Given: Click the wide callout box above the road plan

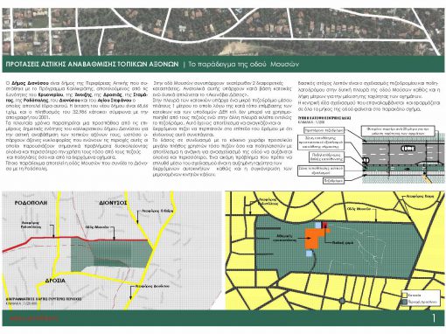Looking at the screenshot, I should pyautogui.click(x=398, y=130).
